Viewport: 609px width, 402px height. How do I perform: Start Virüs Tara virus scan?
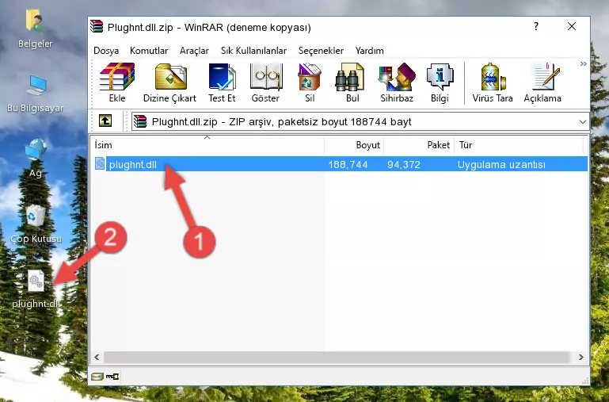point(493,82)
